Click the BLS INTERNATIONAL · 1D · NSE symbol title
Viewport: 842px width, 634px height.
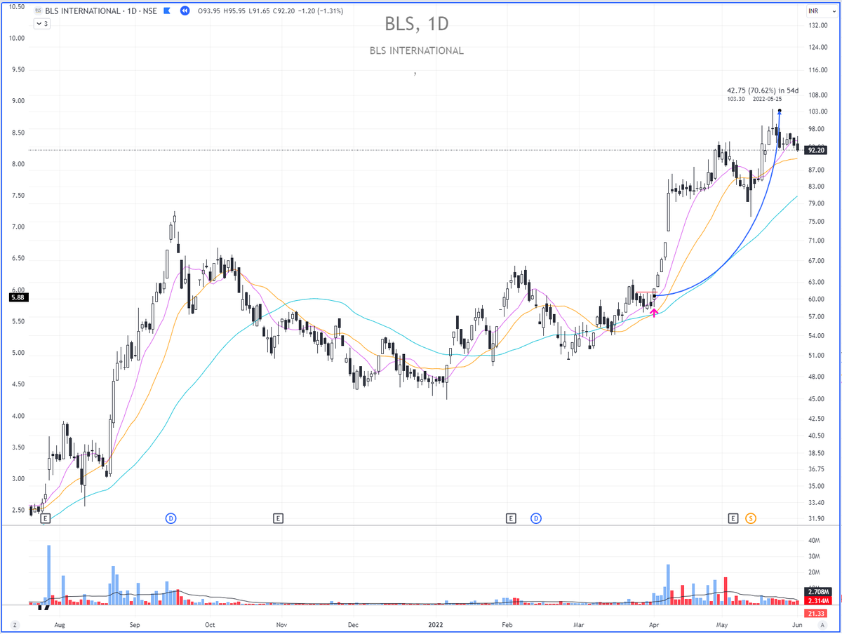[100, 11]
